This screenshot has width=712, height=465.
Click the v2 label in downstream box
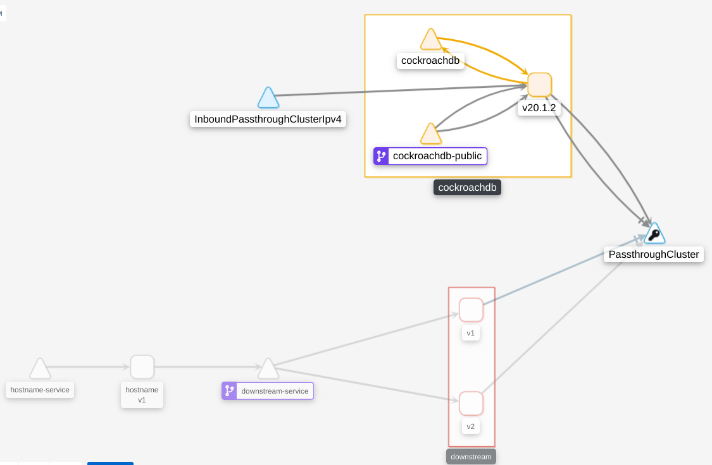470,426
